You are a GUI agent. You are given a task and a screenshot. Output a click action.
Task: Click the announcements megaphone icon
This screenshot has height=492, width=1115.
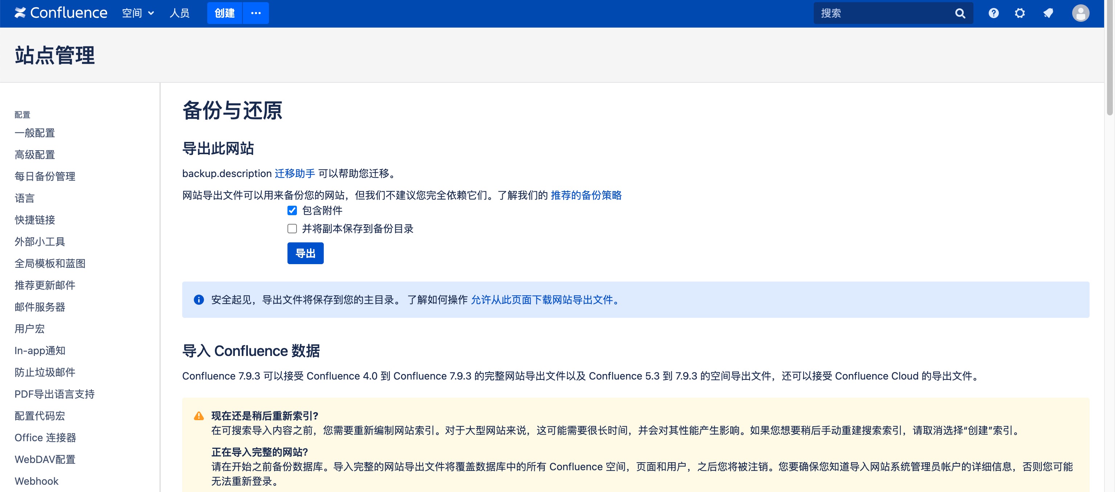(x=1048, y=13)
